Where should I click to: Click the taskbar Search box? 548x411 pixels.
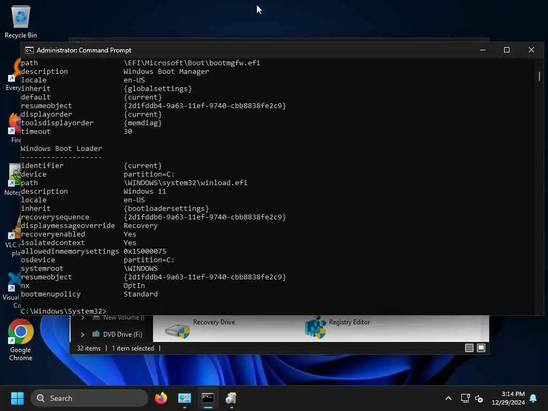[89, 398]
